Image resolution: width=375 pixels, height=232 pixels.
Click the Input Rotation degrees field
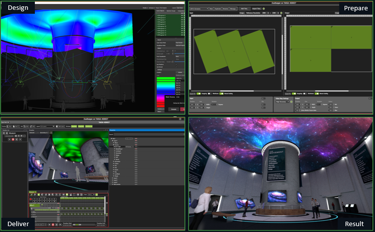[214, 104]
